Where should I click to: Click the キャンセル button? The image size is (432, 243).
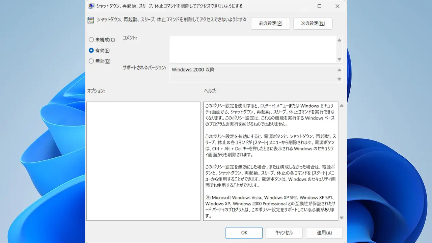284,233
